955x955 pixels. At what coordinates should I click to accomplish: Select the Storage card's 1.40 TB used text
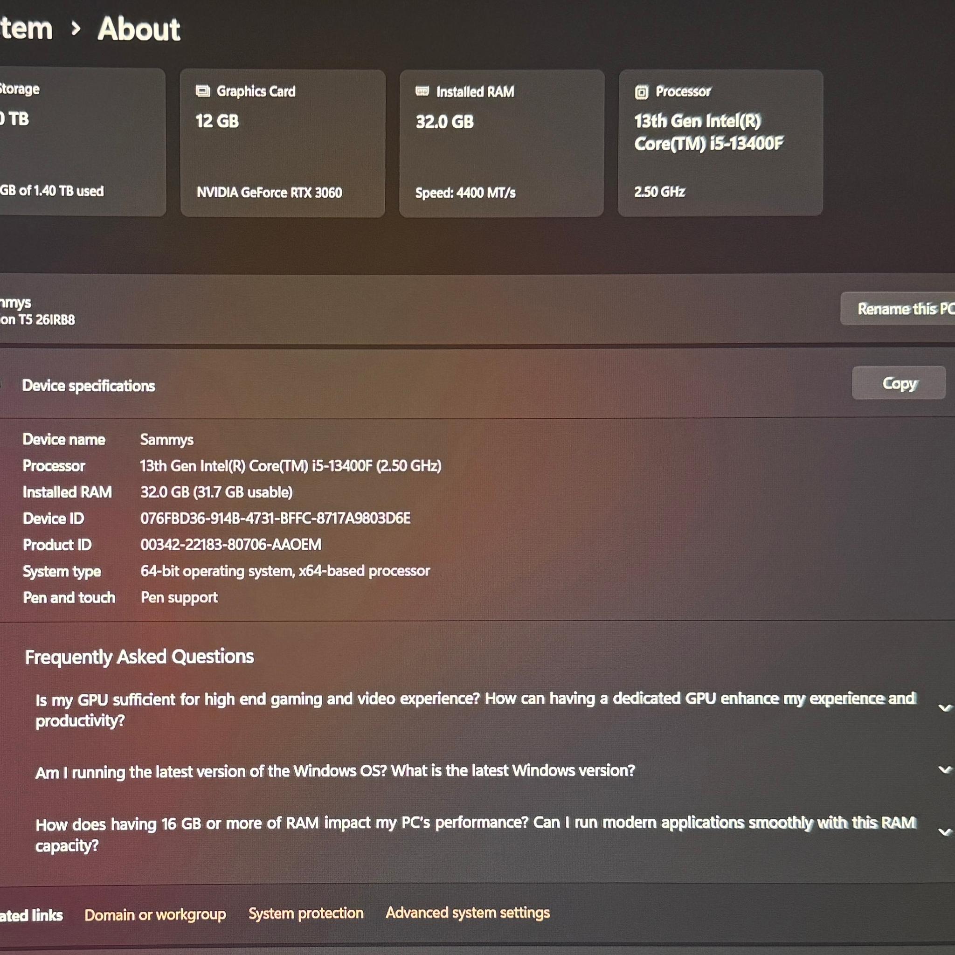pyautogui.click(x=52, y=191)
